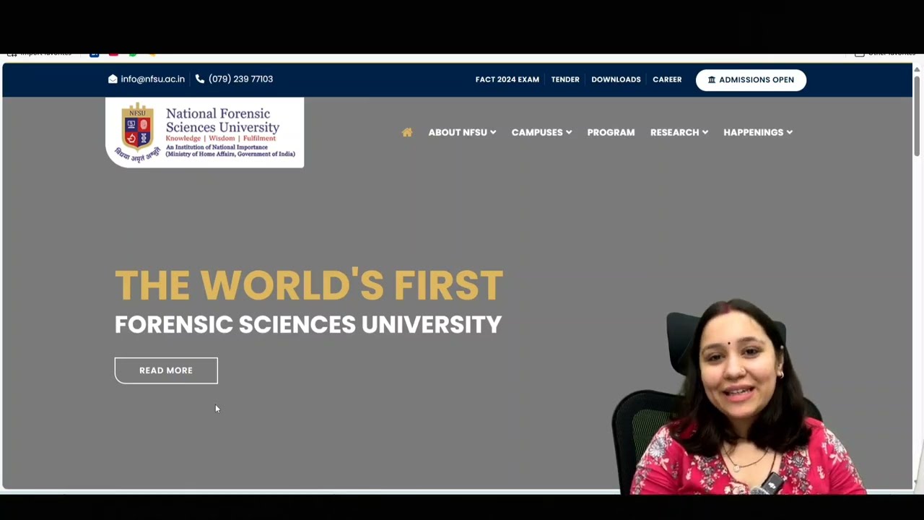The image size is (924, 520).
Task: Click the phone number (079) 239 77103
Action: click(x=240, y=79)
